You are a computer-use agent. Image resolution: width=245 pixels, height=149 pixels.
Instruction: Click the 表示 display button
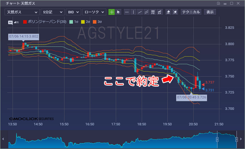(x=210, y=12)
